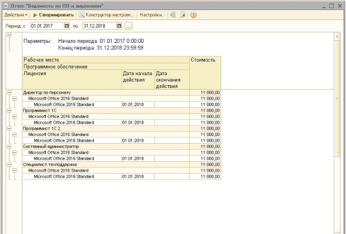Image resolution: width=346 pixels, height=234 pixels.
Task: Collapse software row under Программист 1С
Action: [14, 117]
